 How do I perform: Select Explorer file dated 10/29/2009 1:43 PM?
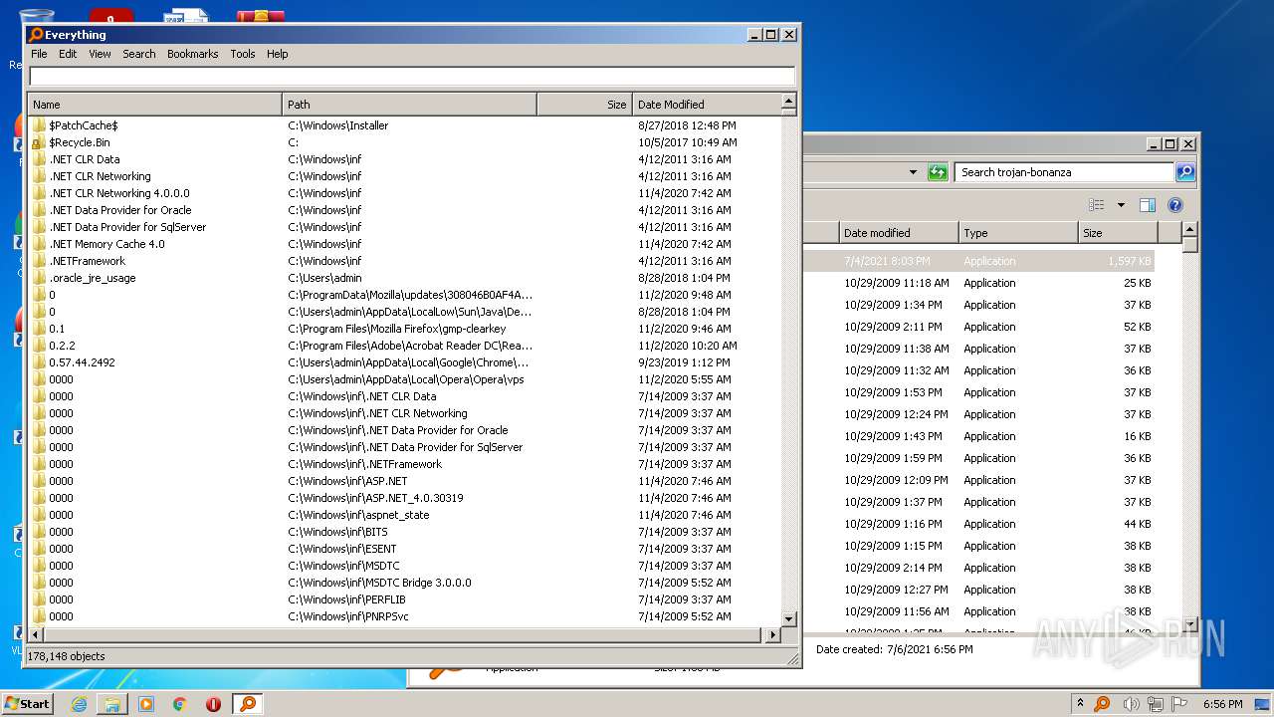[x=980, y=436]
